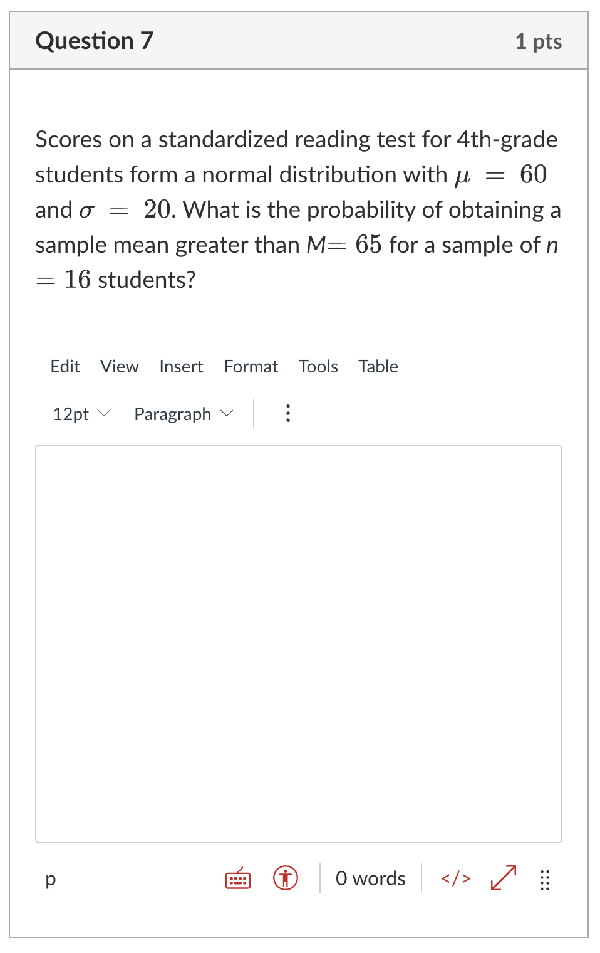Switch to the raw HTML editor

[x=455, y=878]
